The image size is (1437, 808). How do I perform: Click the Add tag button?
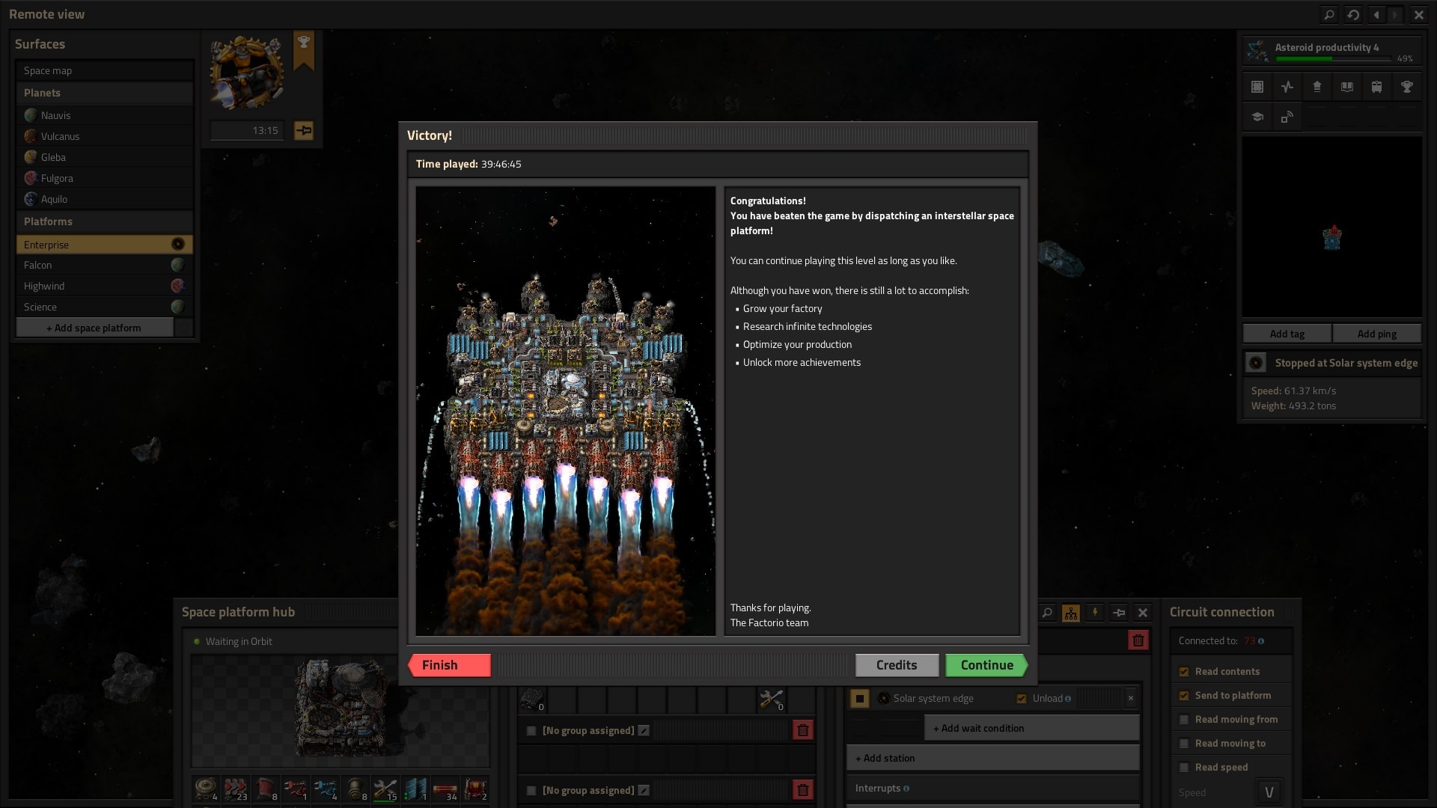(1287, 334)
